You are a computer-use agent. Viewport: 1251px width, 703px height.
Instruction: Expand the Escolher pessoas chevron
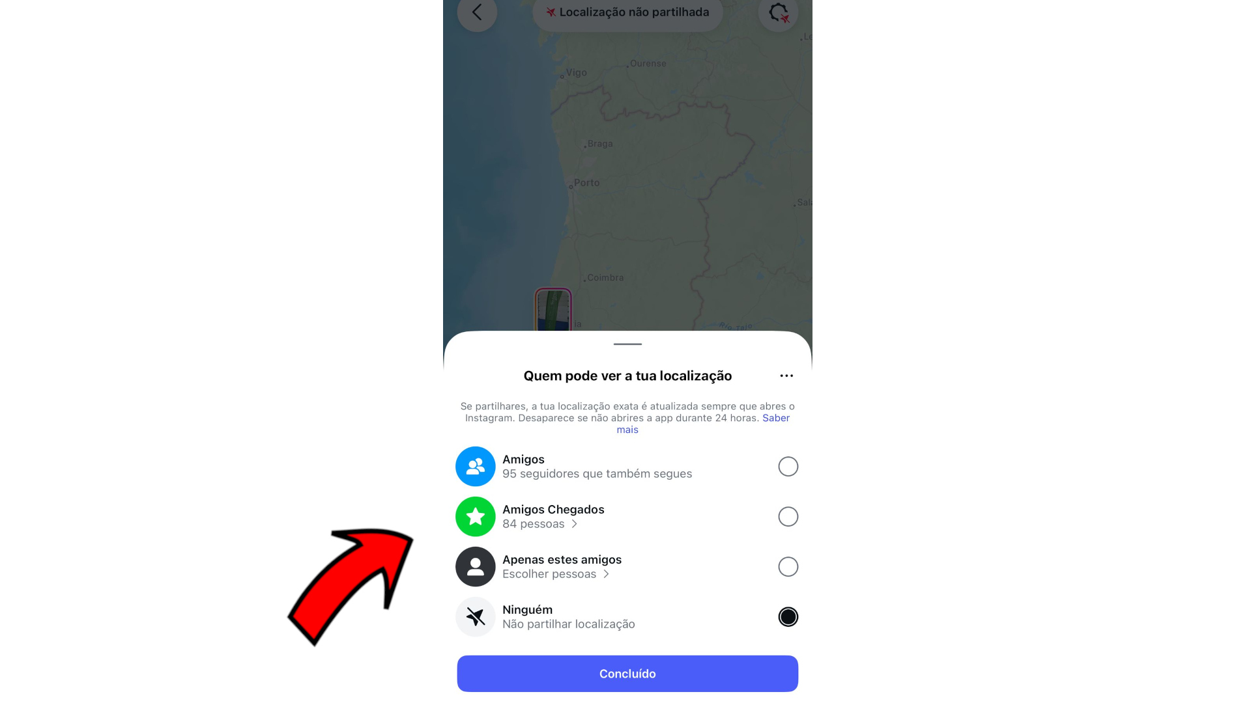click(606, 574)
